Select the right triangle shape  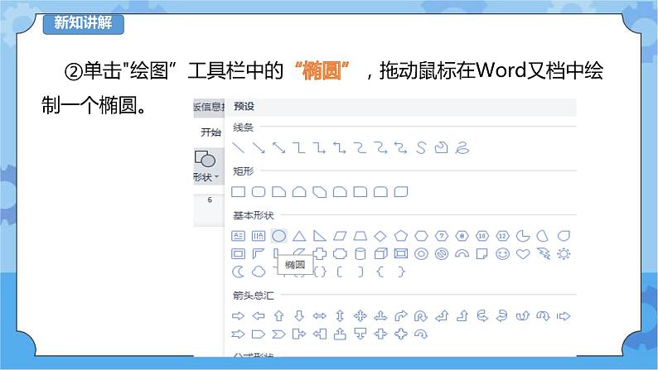319,236
